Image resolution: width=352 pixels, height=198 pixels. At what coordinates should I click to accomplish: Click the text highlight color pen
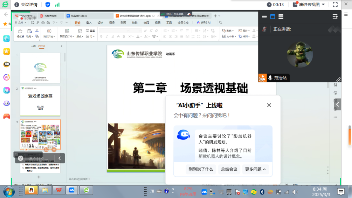point(146,36)
